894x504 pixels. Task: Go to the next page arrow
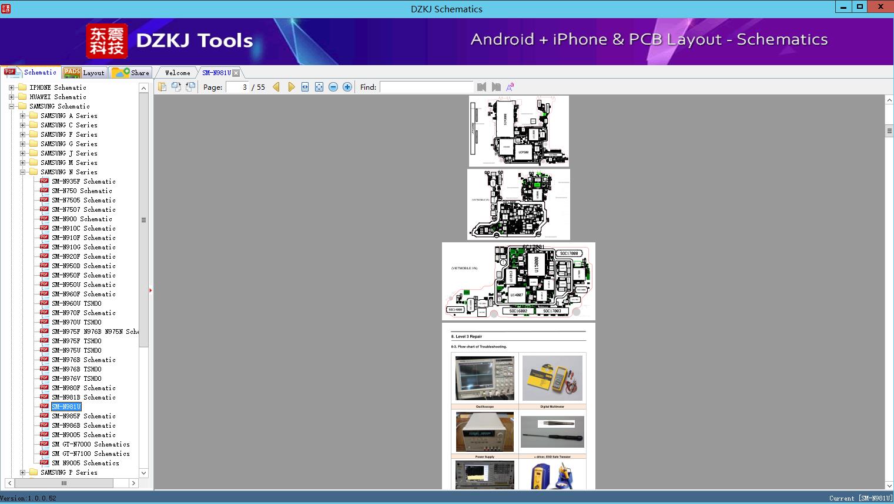[291, 87]
